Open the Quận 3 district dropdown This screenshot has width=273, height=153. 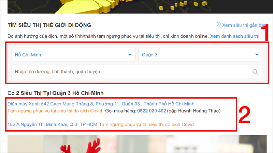[200, 55]
